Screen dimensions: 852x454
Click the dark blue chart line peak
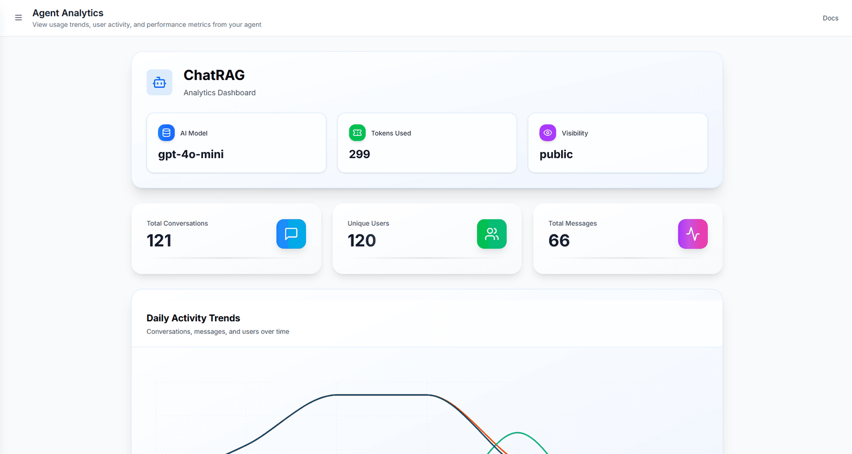380,395
